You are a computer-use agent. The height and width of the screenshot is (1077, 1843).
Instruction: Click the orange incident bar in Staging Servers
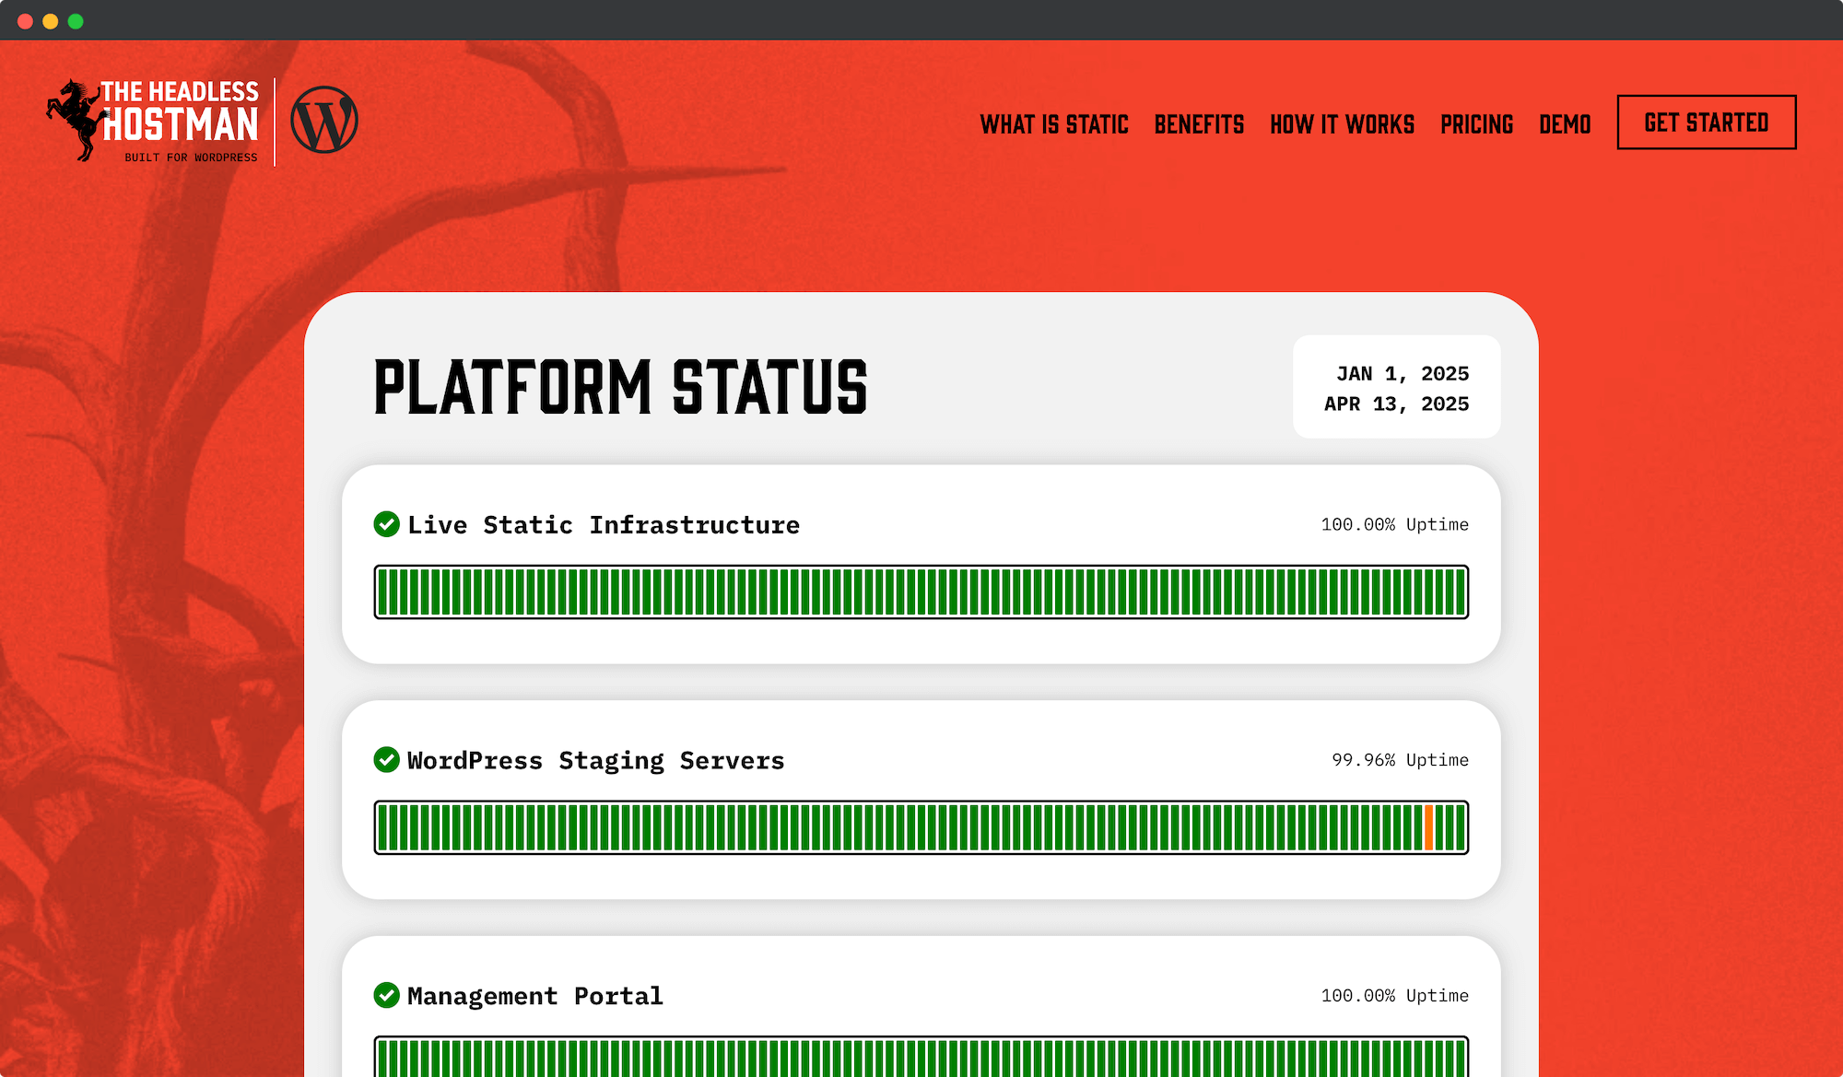pyautogui.click(x=1429, y=827)
